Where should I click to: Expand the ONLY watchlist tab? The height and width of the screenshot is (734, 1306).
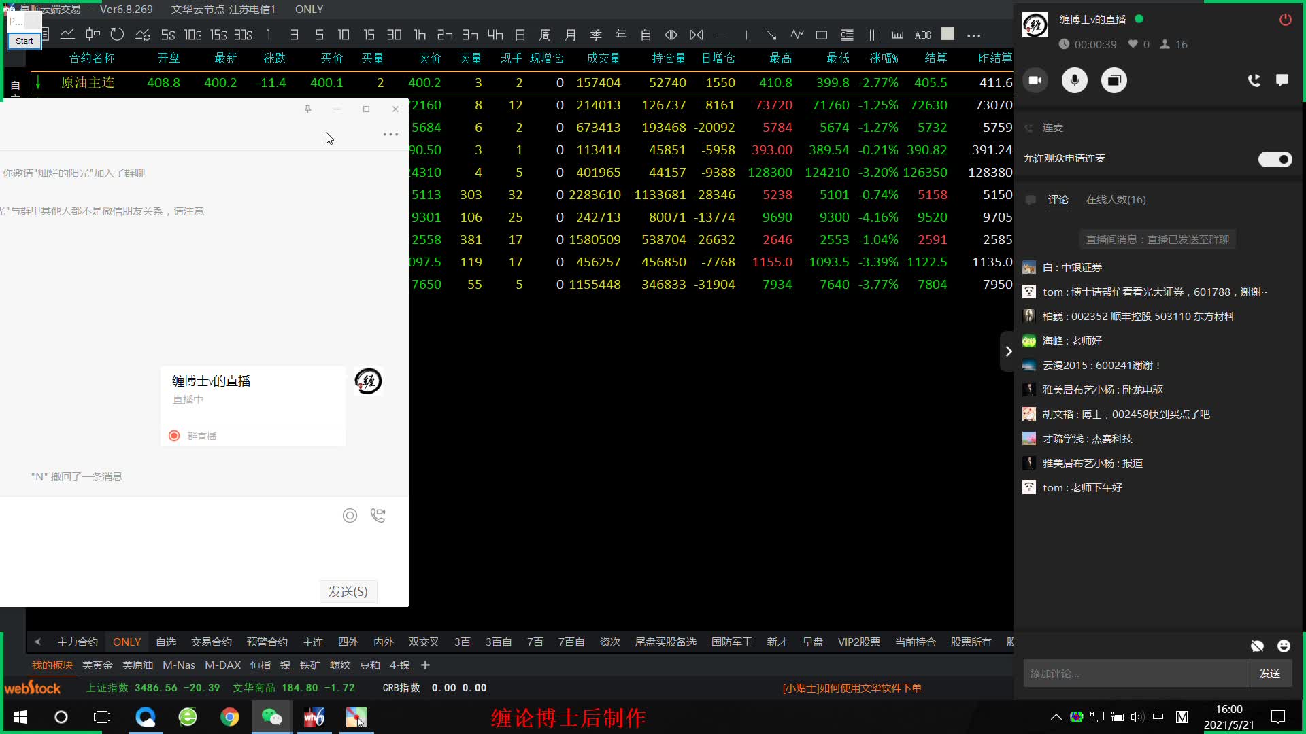click(127, 642)
